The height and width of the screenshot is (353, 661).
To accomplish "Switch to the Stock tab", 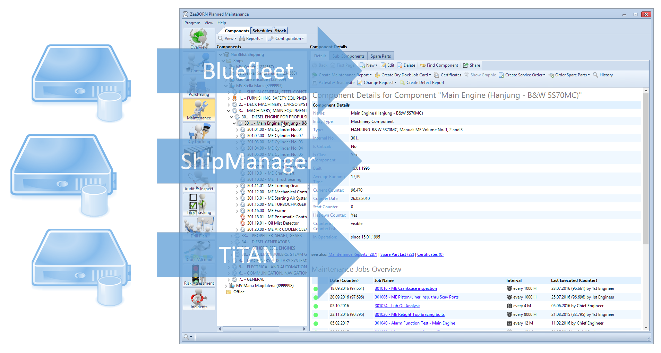I will tap(280, 31).
